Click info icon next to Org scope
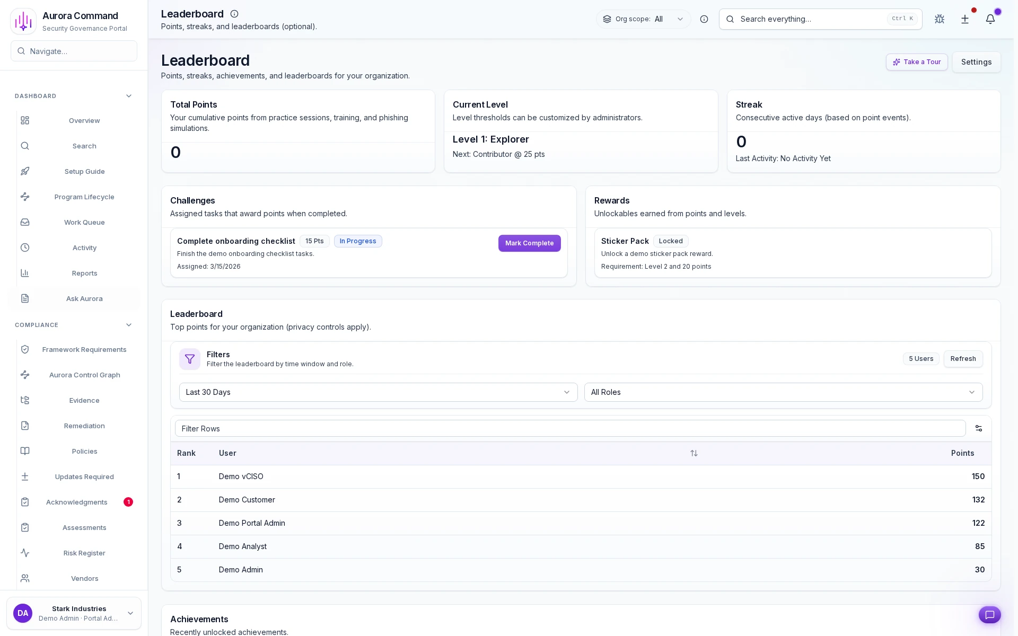 (x=704, y=19)
